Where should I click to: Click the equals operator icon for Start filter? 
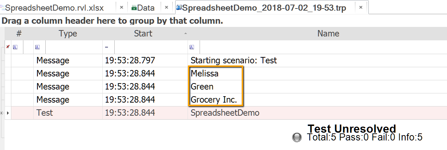107,47
